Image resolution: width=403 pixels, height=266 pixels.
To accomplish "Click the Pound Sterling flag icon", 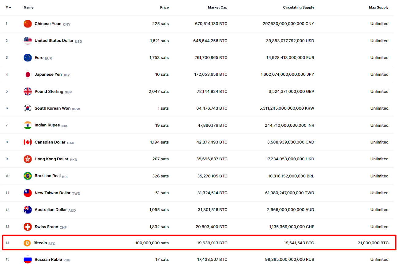I will [x=28, y=92].
